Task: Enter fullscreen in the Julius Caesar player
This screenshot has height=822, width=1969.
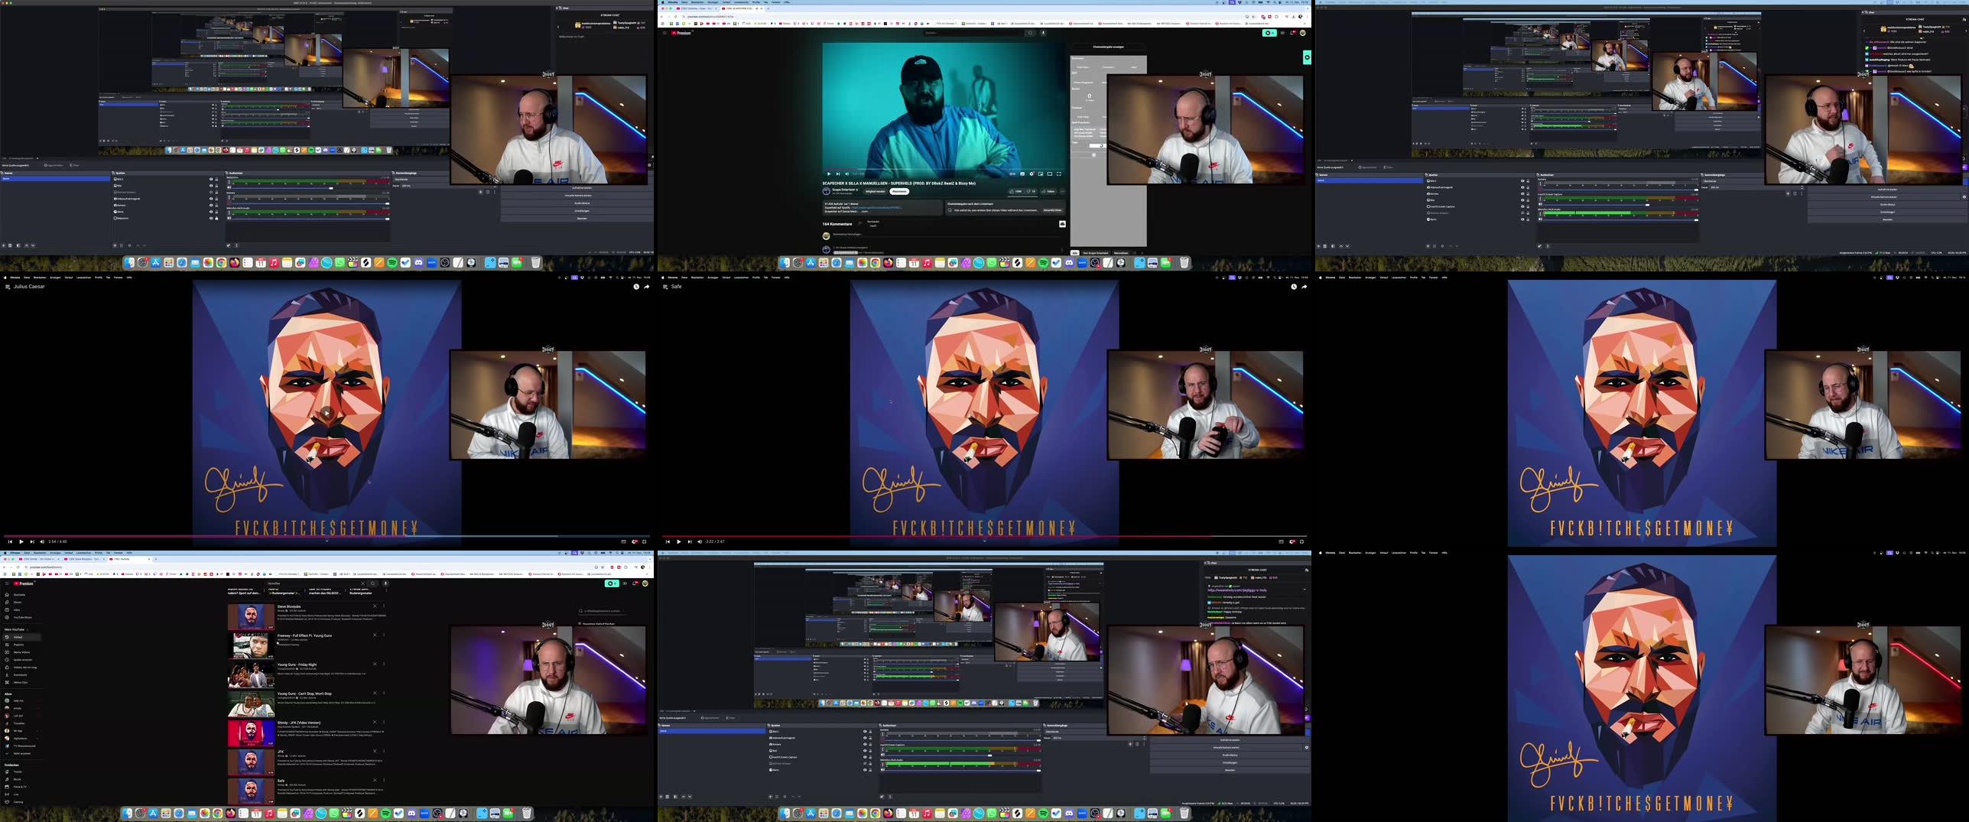Action: click(x=644, y=541)
